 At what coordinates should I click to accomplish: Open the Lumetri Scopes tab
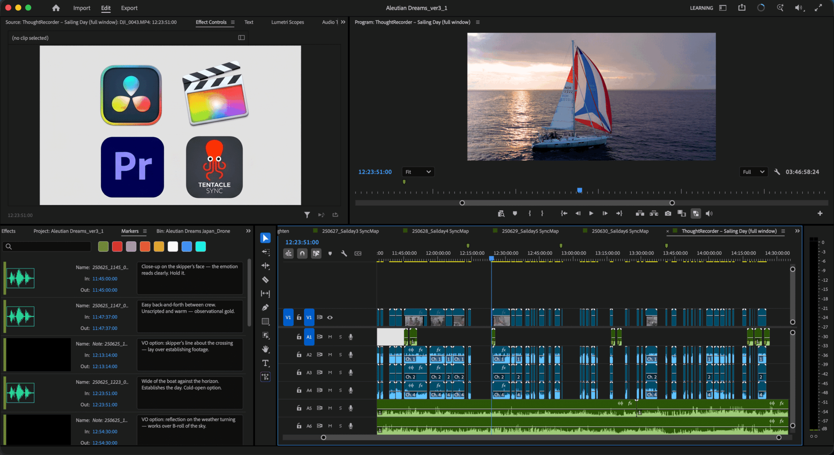pos(288,22)
